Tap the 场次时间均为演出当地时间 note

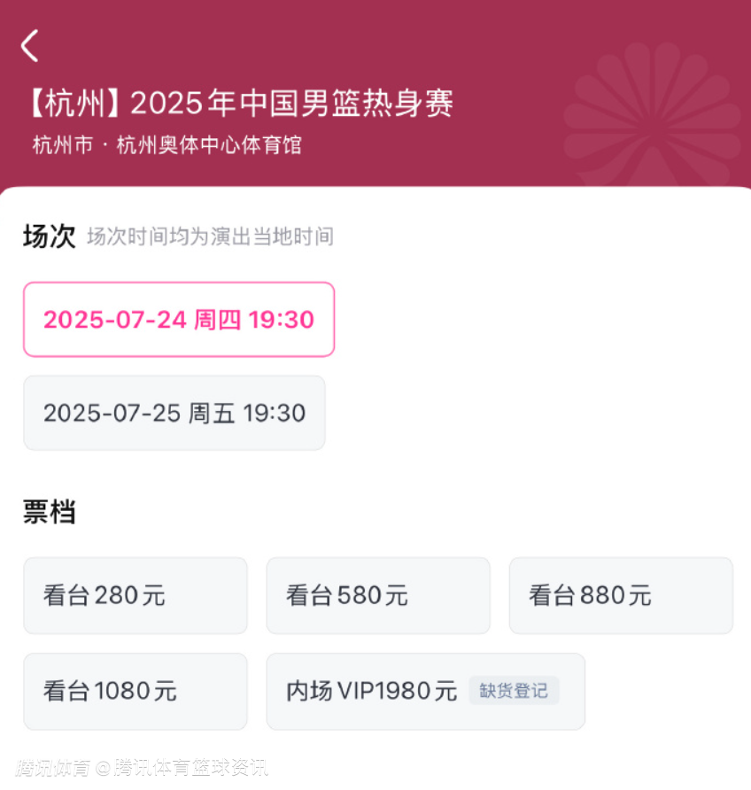pos(211,236)
